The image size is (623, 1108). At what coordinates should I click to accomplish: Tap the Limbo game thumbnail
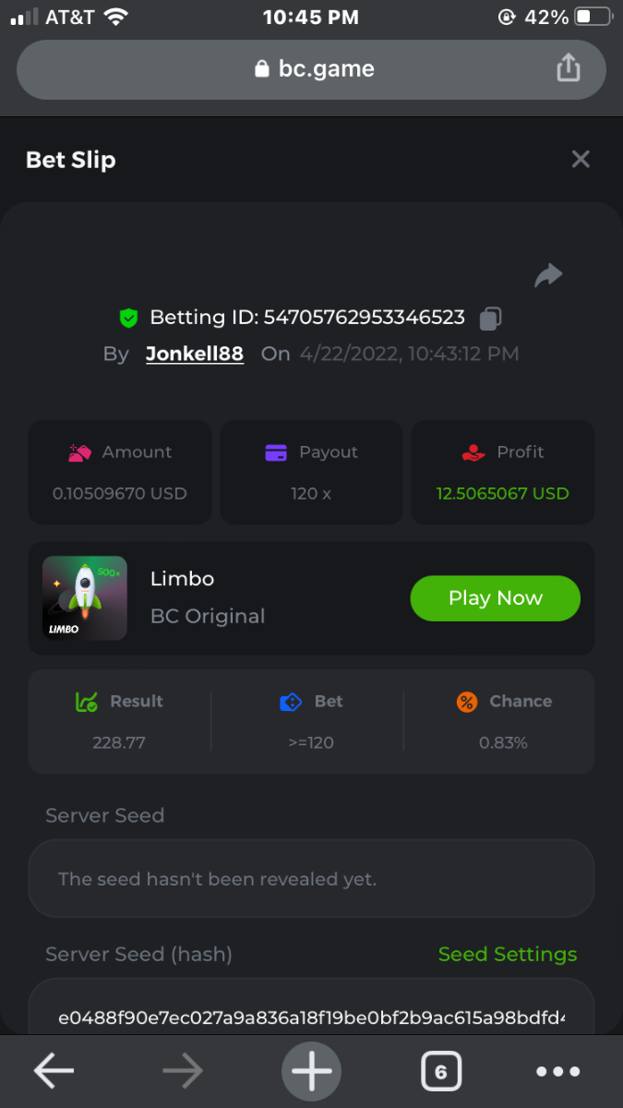[x=85, y=598]
